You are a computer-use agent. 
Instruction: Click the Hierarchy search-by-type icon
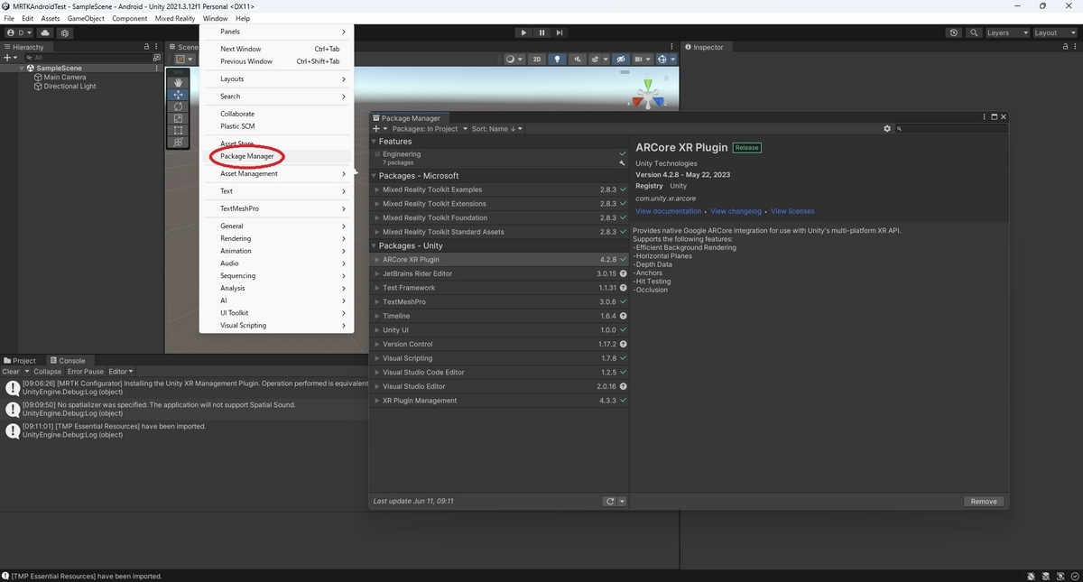pyautogui.click(x=156, y=57)
